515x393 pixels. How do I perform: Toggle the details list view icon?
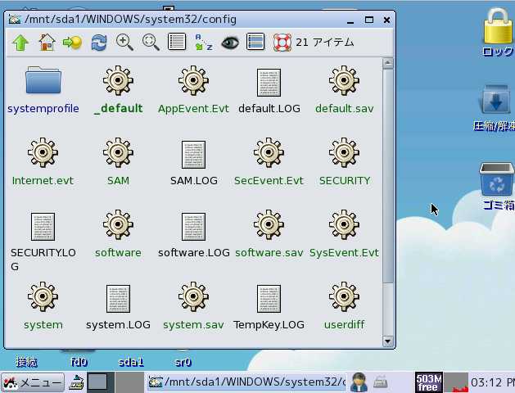[x=177, y=43]
